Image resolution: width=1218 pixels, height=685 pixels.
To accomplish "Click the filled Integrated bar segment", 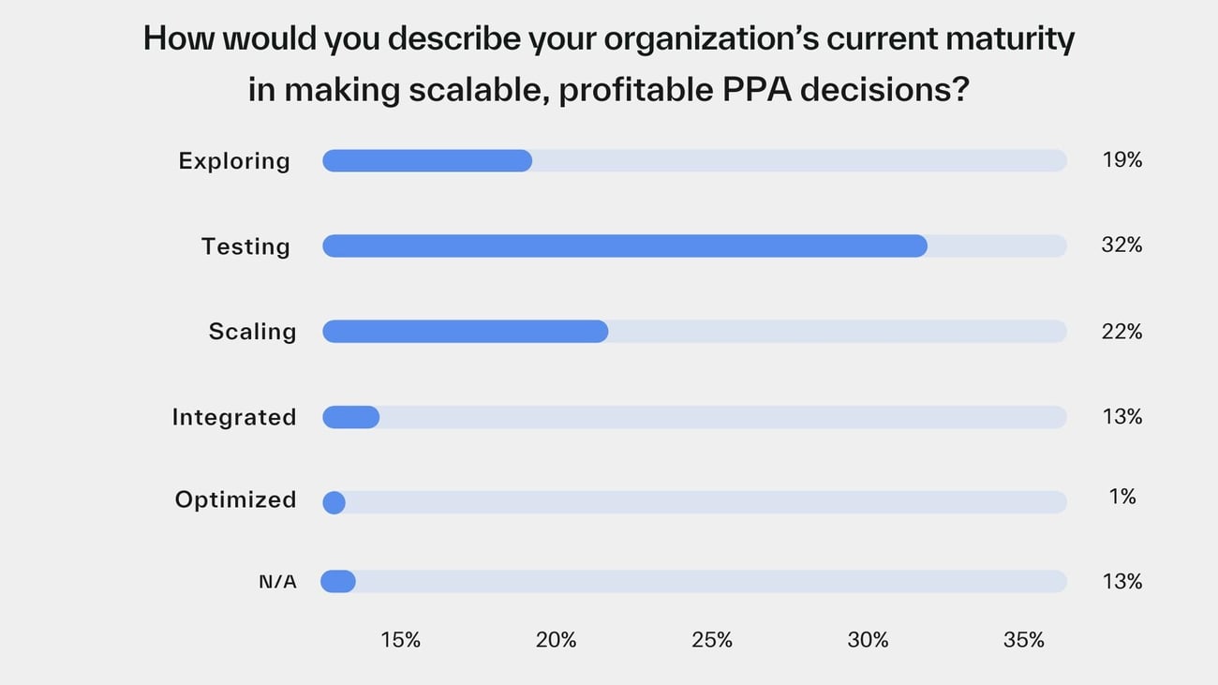I will 351,417.
